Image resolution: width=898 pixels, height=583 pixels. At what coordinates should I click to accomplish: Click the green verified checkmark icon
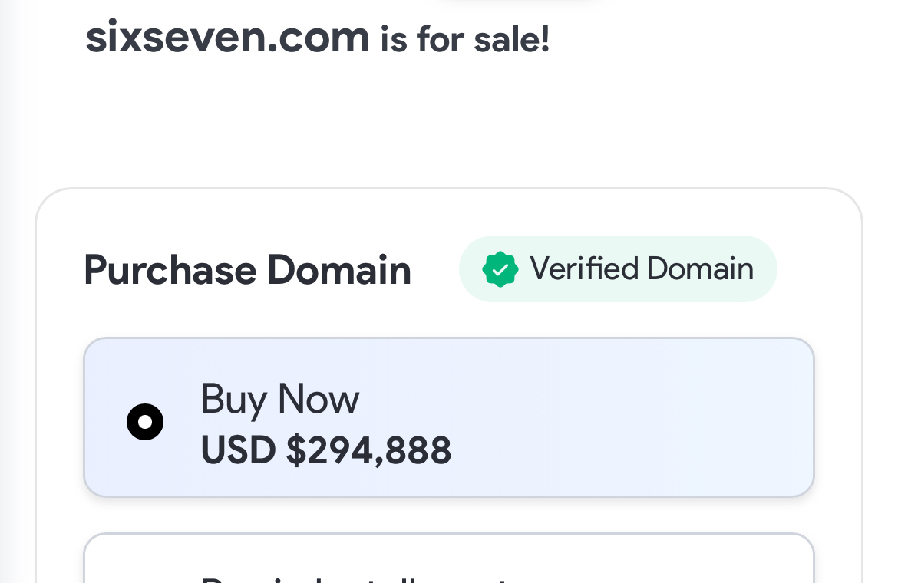click(500, 269)
